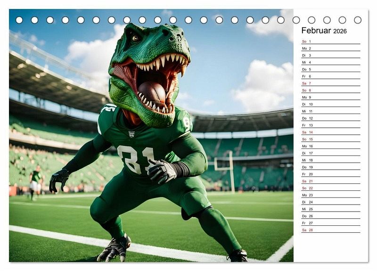The image size is (377, 271).
Task: Select calendar row 'Sa 28'
Action: [x=331, y=230]
